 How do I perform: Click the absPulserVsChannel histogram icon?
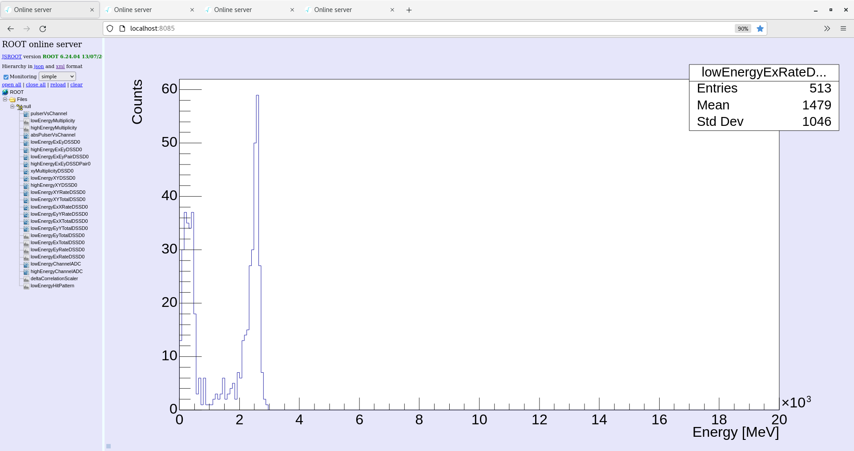point(26,135)
